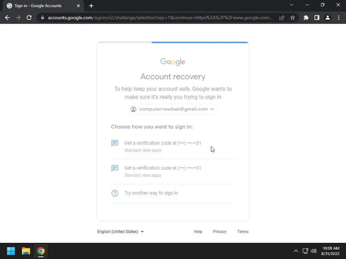Reload the page with the refresh icon
Image resolution: width=346 pixels, height=259 pixels.
pyautogui.click(x=29, y=18)
